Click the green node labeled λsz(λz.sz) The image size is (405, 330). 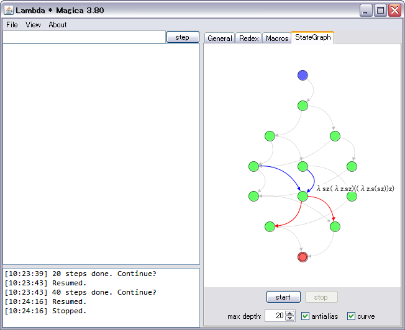tap(303, 196)
